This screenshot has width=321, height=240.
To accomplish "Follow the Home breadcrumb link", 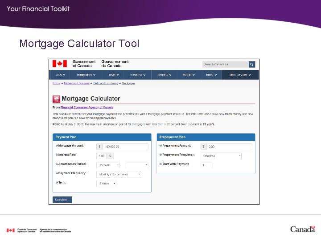I will [x=56, y=83].
